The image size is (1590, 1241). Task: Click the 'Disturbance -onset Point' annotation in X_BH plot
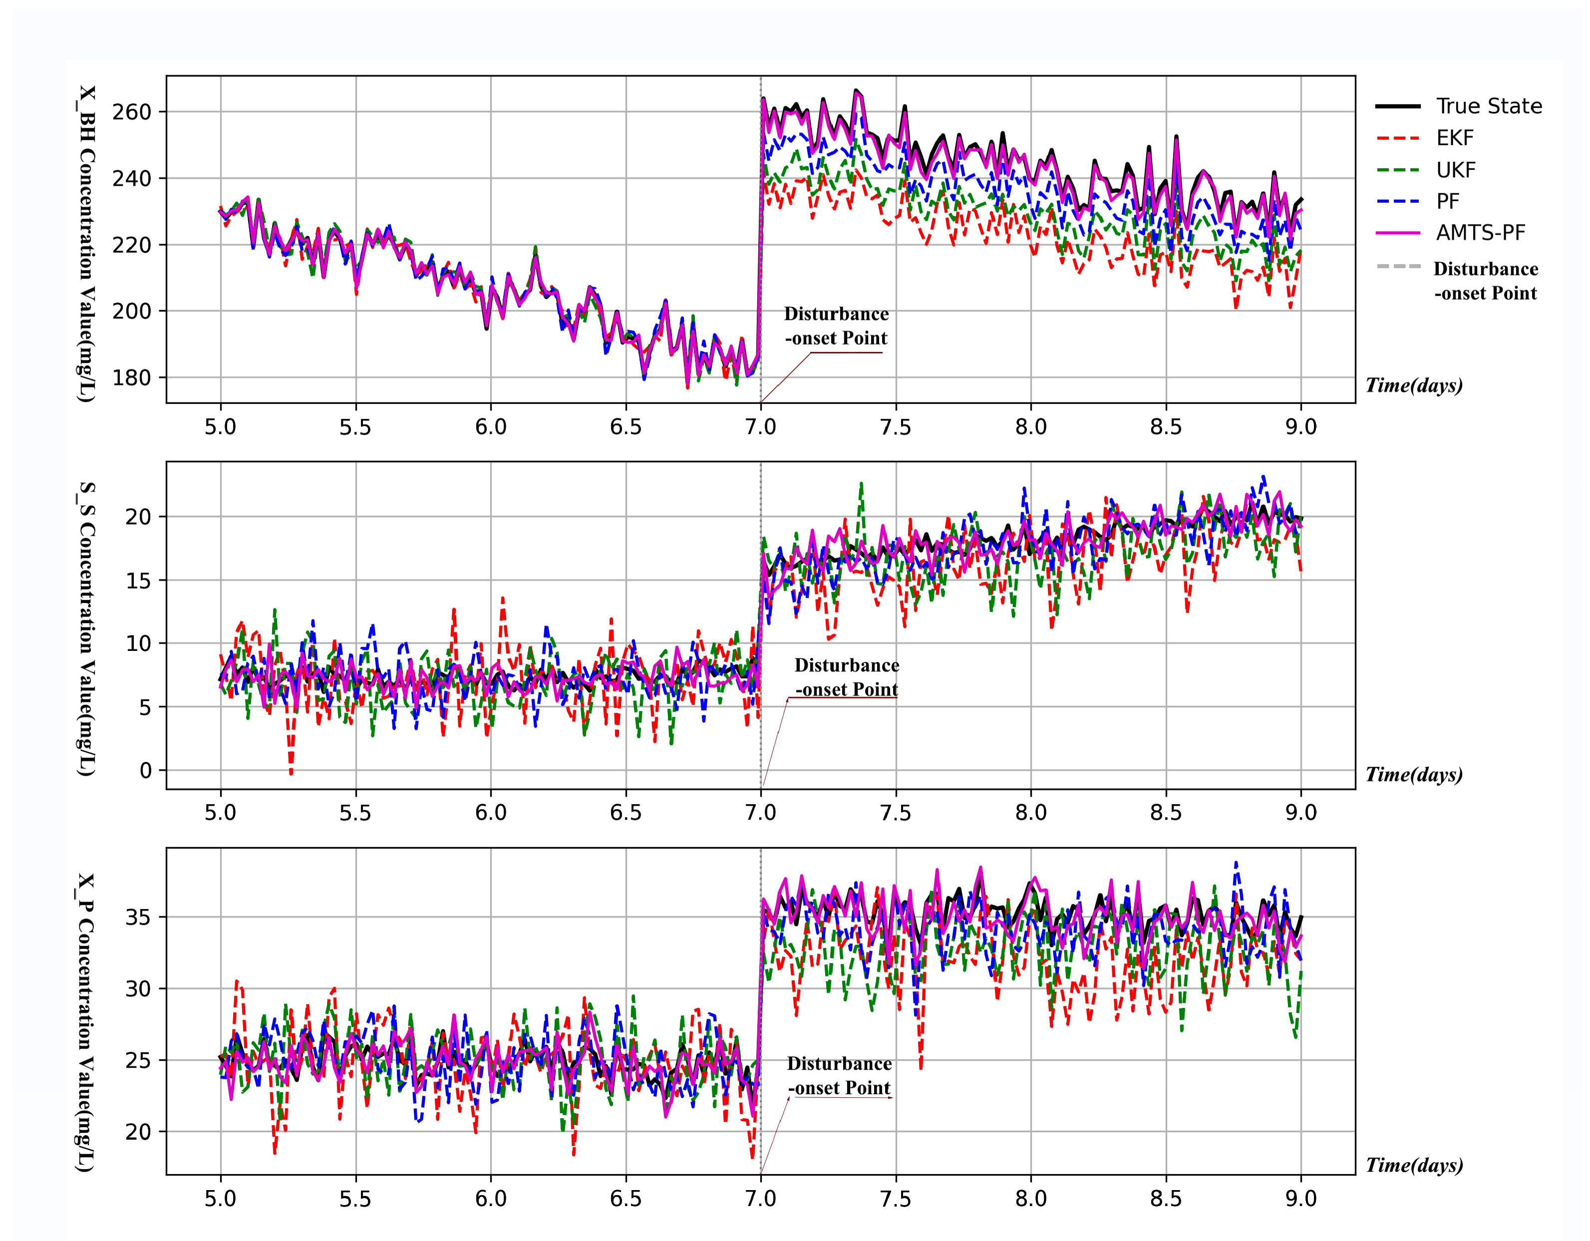837,326
